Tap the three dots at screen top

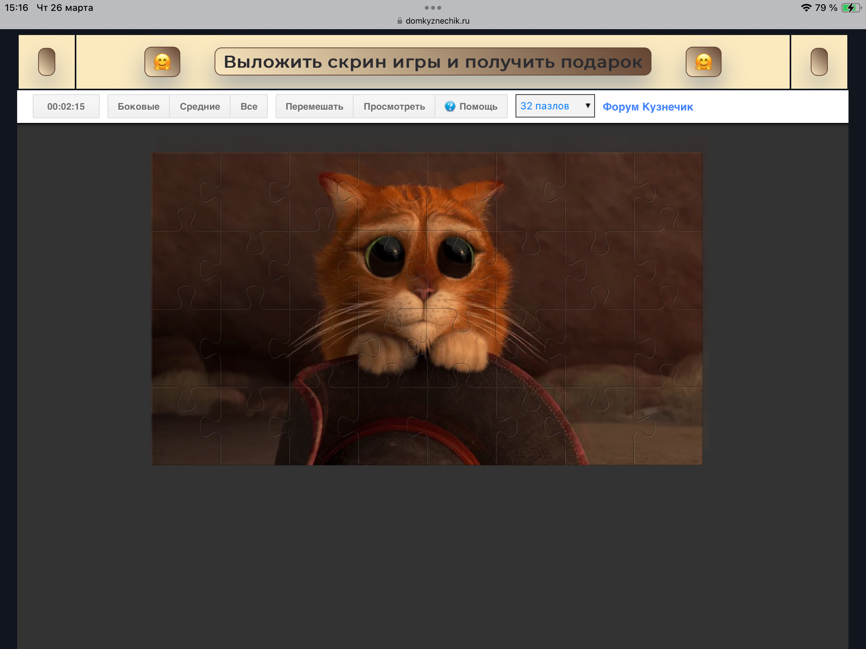[433, 8]
